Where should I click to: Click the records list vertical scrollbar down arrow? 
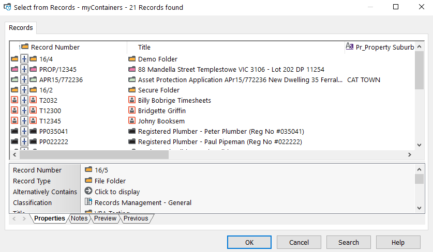[419, 145]
